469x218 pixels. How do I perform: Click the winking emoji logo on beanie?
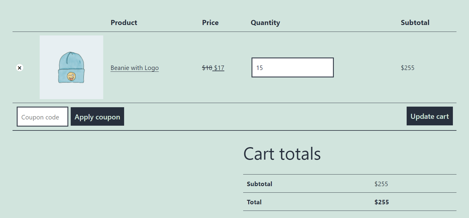point(71,77)
